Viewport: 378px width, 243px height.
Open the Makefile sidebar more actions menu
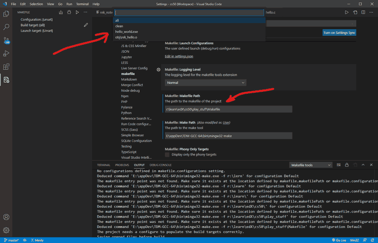pyautogui.click(x=86, y=12)
